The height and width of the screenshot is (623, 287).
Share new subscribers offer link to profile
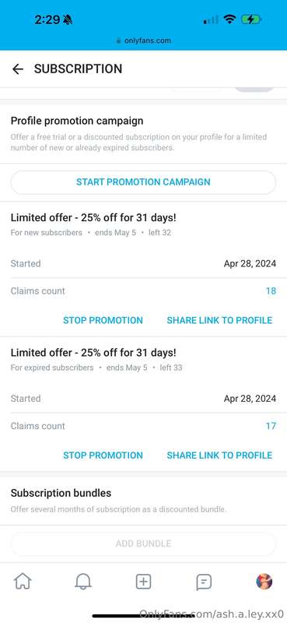219,320
